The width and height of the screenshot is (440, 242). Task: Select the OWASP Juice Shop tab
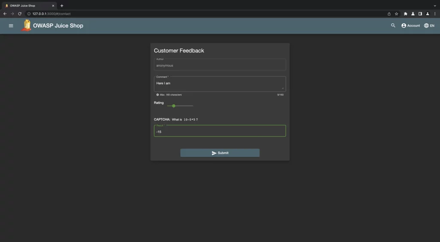tap(29, 6)
